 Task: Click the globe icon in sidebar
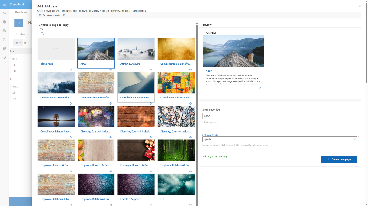(x=4, y=22)
